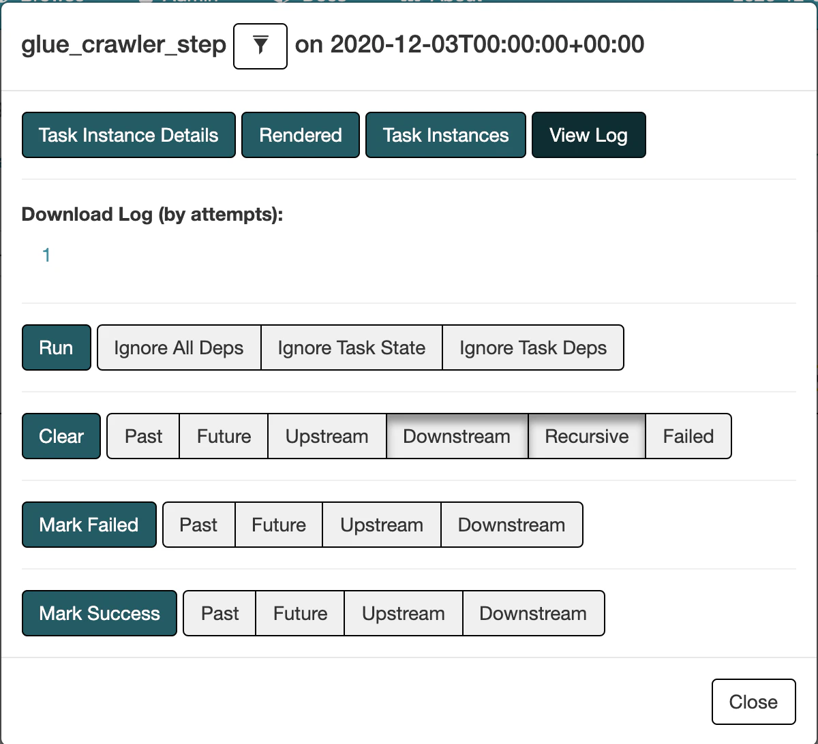818x744 pixels.
Task: Toggle Downstream in Mark Success row
Action: (534, 613)
